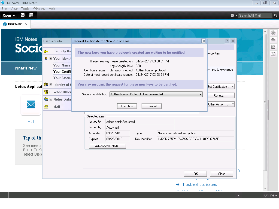This screenshot has width=279, height=209.
Task: Close the User Security dialog with X
Action: [x=233, y=41]
